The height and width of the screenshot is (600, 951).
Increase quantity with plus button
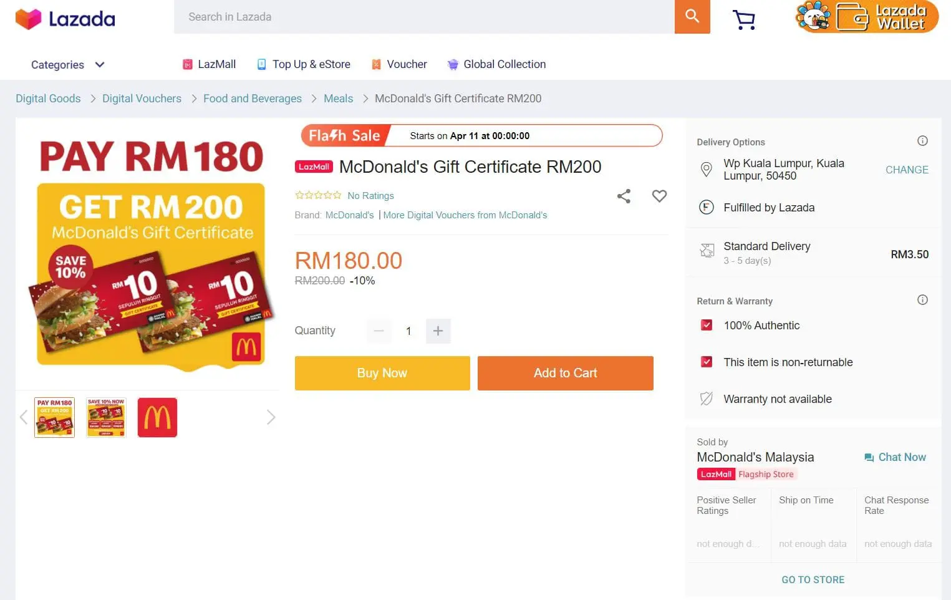click(x=438, y=331)
